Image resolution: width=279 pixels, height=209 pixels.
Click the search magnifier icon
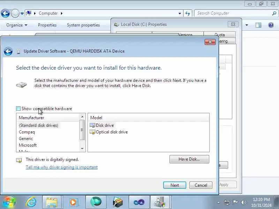[x=274, y=13]
